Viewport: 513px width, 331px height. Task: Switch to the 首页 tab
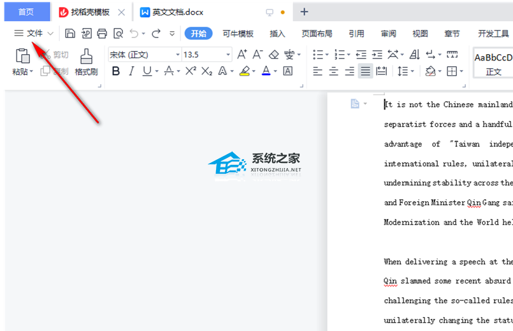[x=27, y=11]
